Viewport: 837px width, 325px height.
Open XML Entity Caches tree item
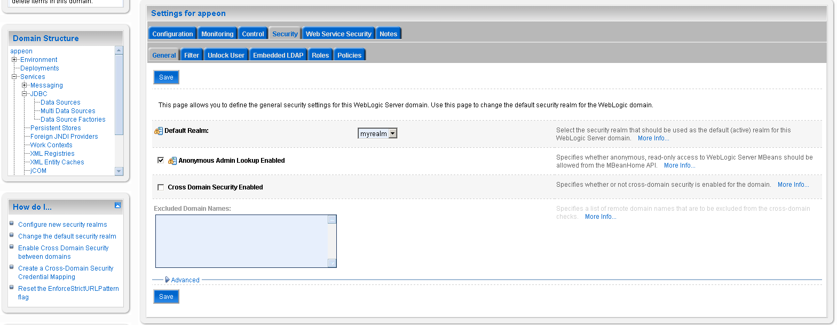[x=57, y=162]
